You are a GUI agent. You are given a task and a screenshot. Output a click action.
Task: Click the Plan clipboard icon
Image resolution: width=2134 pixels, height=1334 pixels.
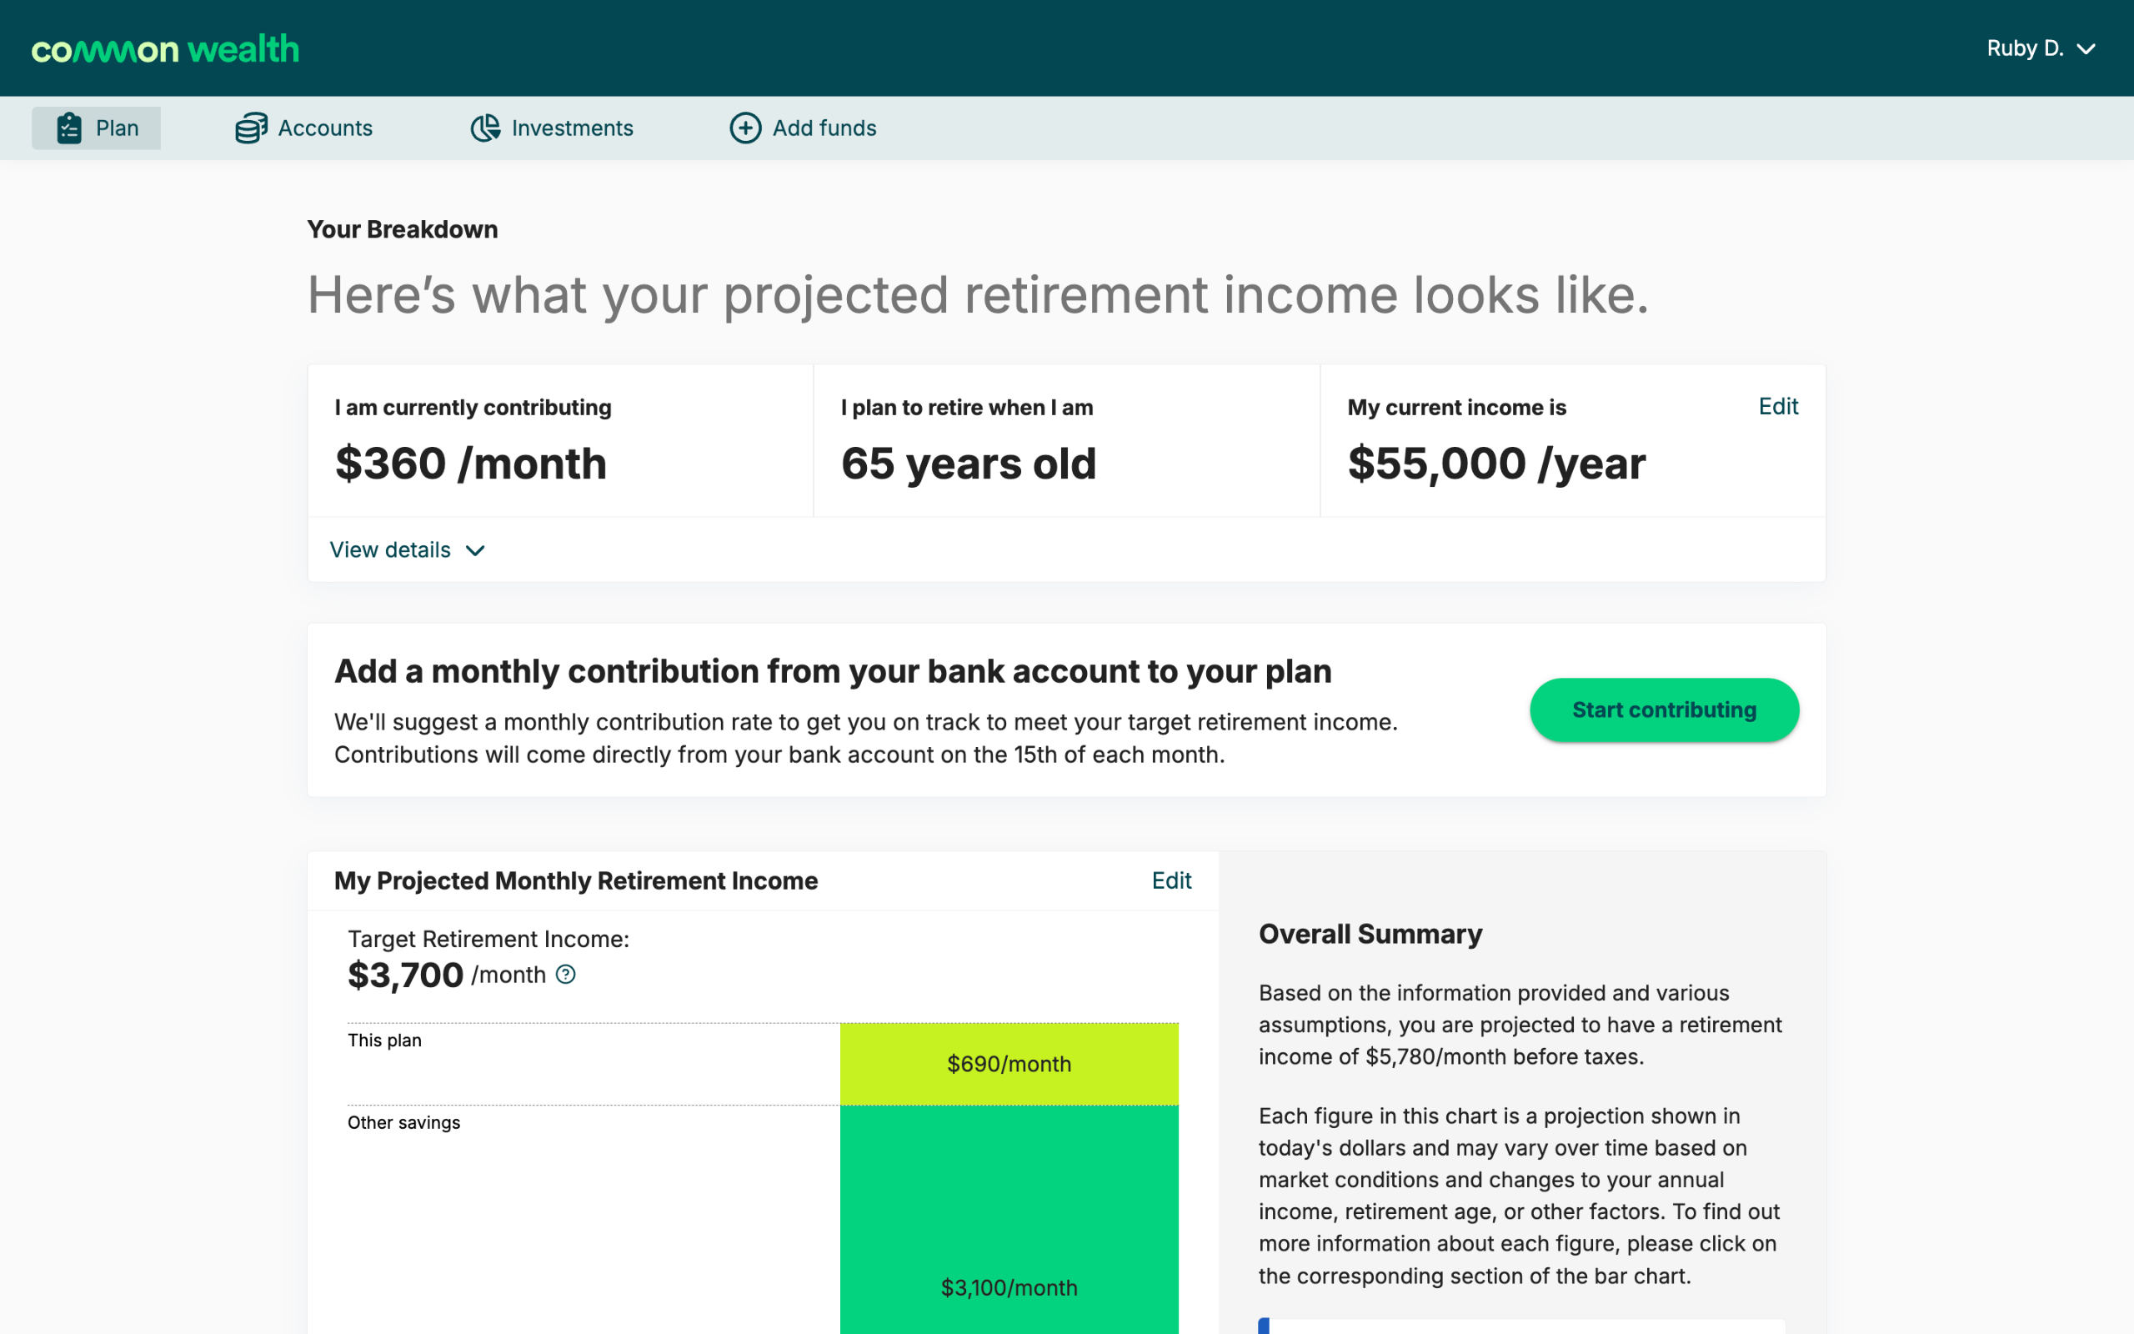coord(69,128)
